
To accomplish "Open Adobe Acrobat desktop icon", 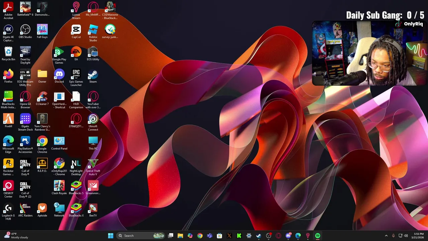I will click(x=8, y=10).
